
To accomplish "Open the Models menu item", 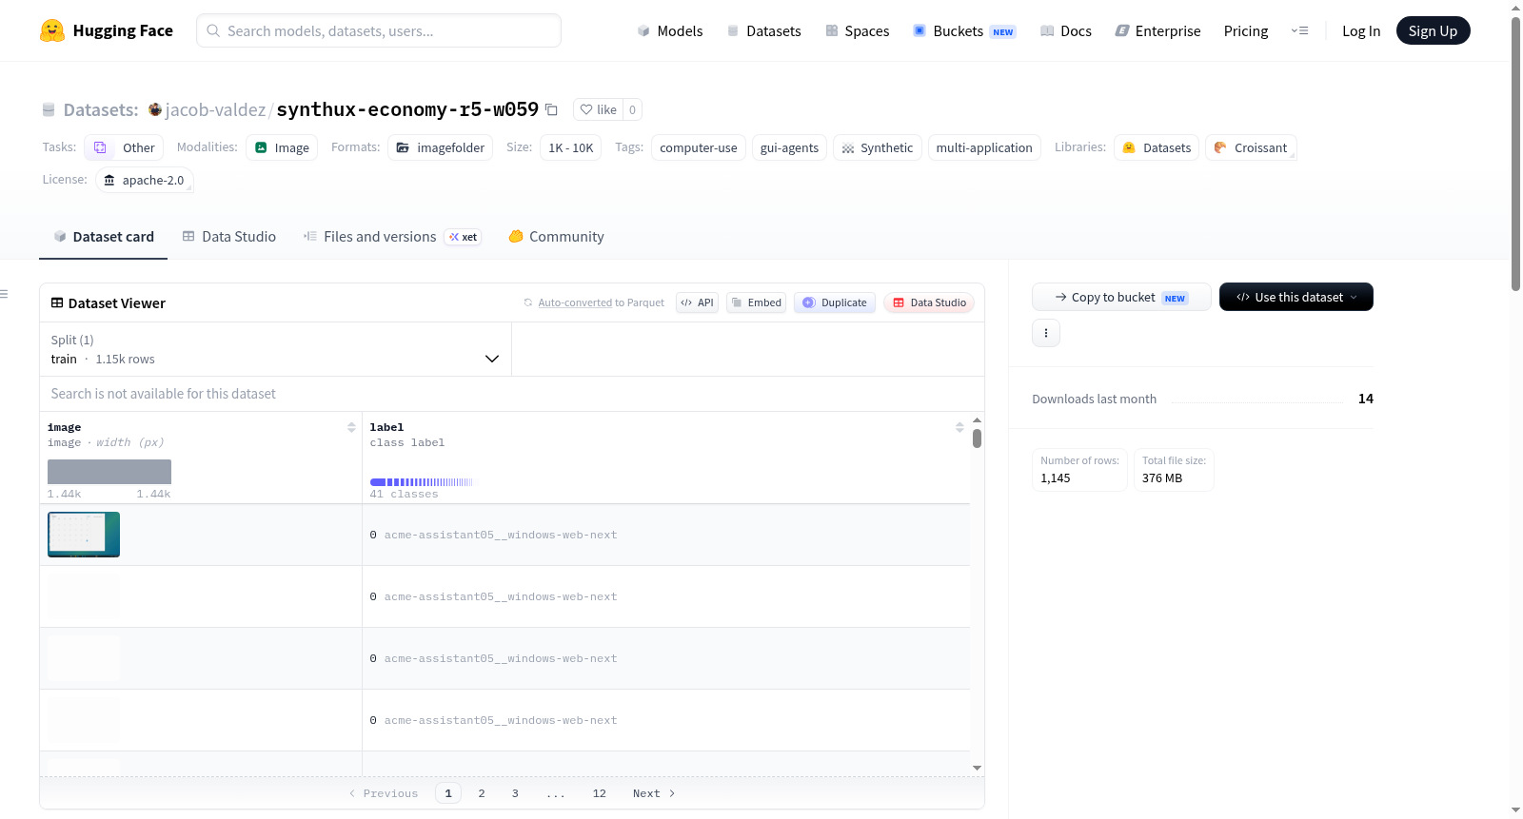I will coord(670,30).
